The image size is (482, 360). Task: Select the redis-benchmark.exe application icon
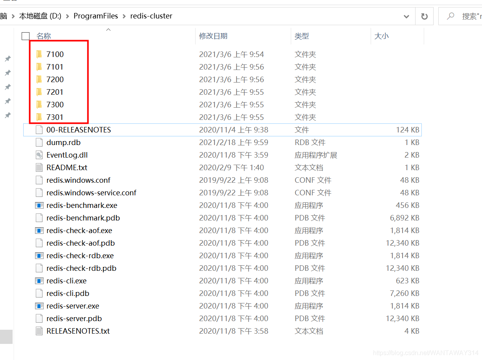pos(39,205)
